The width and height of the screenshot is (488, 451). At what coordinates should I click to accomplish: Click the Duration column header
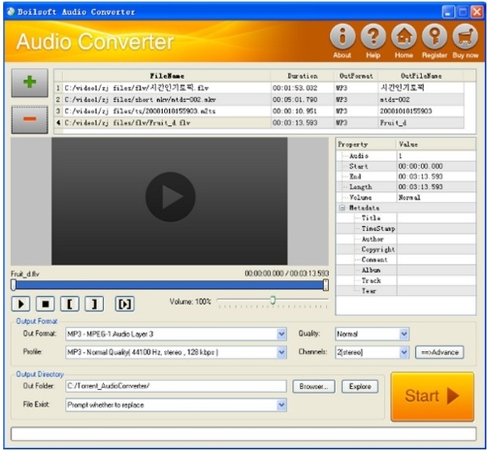click(303, 76)
